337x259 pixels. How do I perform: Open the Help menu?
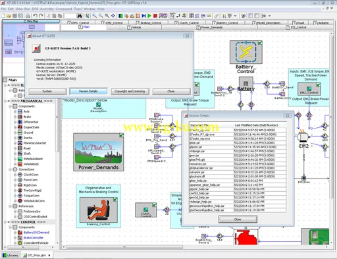click(x=101, y=9)
